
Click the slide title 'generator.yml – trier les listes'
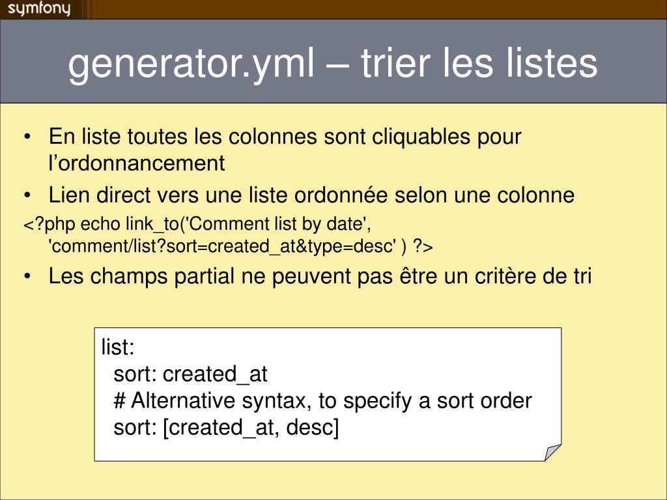point(333,63)
